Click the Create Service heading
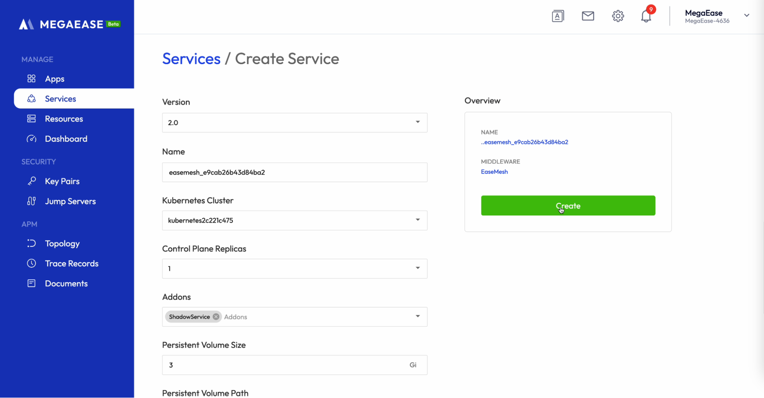 tap(287, 58)
